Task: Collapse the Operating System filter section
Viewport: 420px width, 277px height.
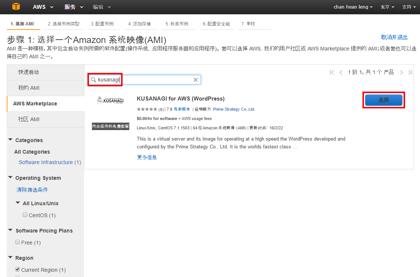Action: tap(10, 177)
